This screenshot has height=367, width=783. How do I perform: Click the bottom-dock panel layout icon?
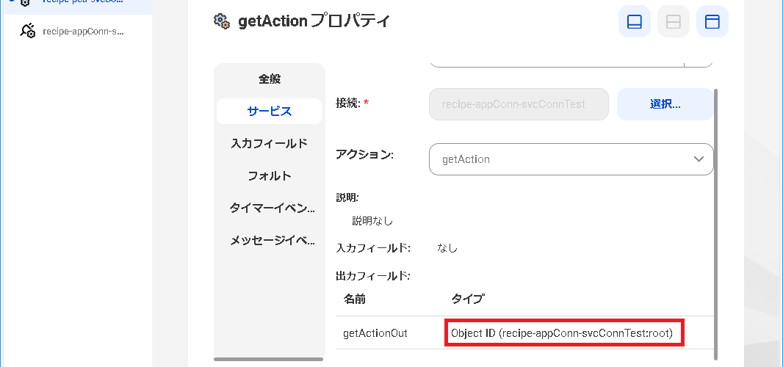pyautogui.click(x=634, y=21)
